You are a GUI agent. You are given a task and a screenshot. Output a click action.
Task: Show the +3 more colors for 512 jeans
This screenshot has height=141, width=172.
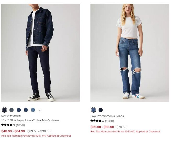tap(39, 110)
